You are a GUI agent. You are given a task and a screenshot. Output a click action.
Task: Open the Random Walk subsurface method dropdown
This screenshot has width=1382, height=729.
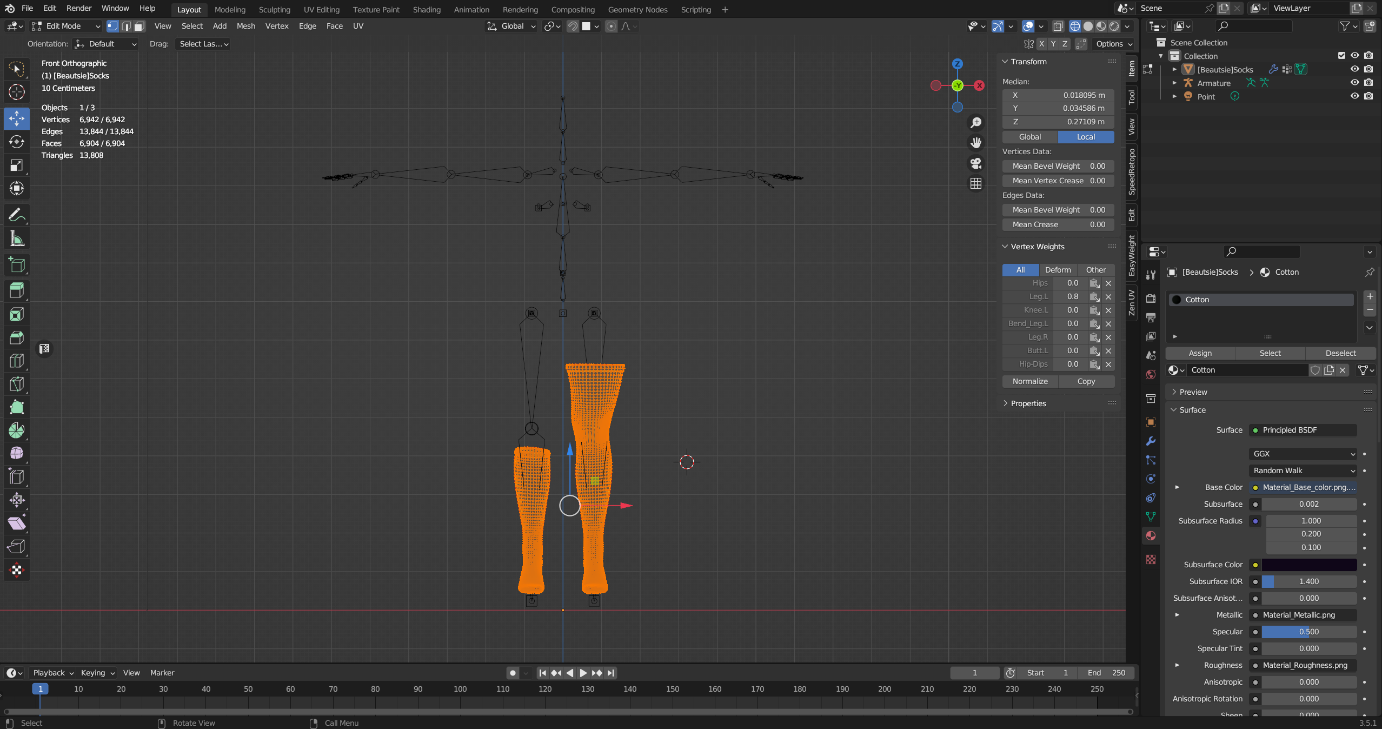(x=1303, y=470)
